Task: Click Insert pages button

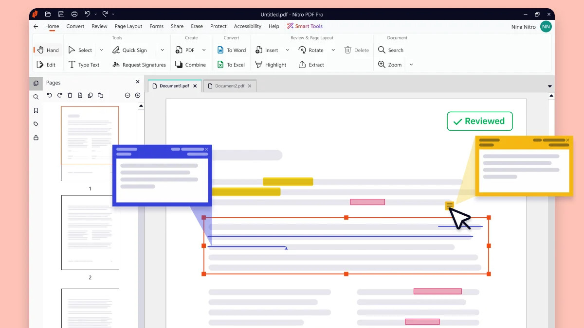Action: point(267,50)
